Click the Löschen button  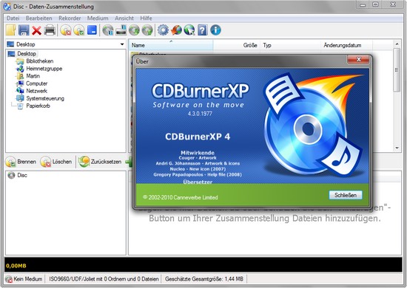tap(56, 162)
